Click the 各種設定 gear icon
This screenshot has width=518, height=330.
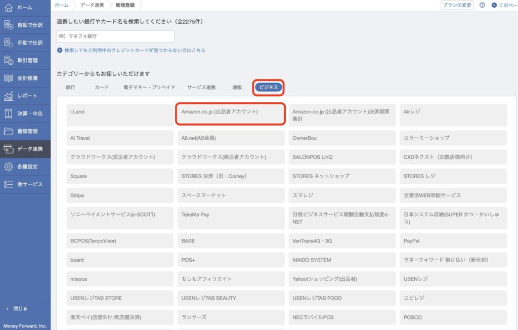[x=9, y=167]
